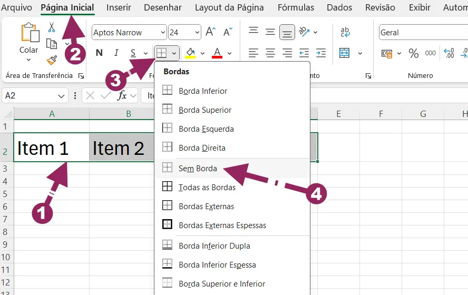Align text left
Viewport: 468px width, 295px height.
[253, 53]
